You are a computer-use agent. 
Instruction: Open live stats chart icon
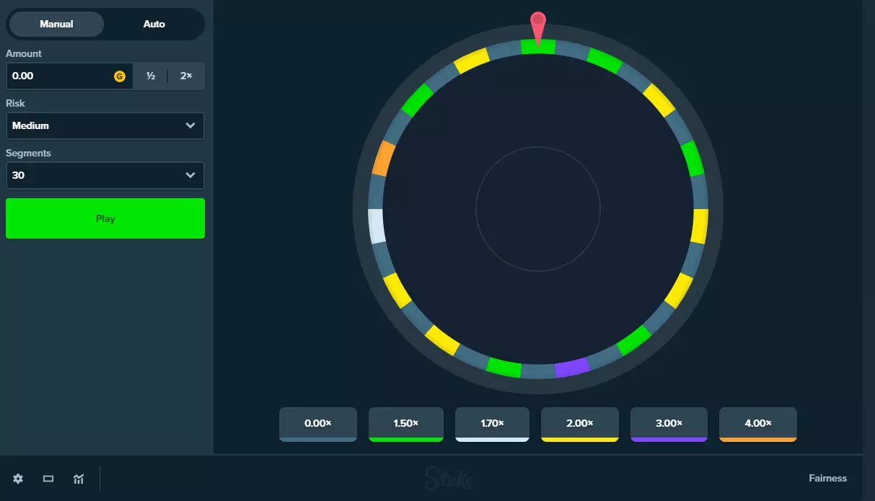click(x=79, y=479)
